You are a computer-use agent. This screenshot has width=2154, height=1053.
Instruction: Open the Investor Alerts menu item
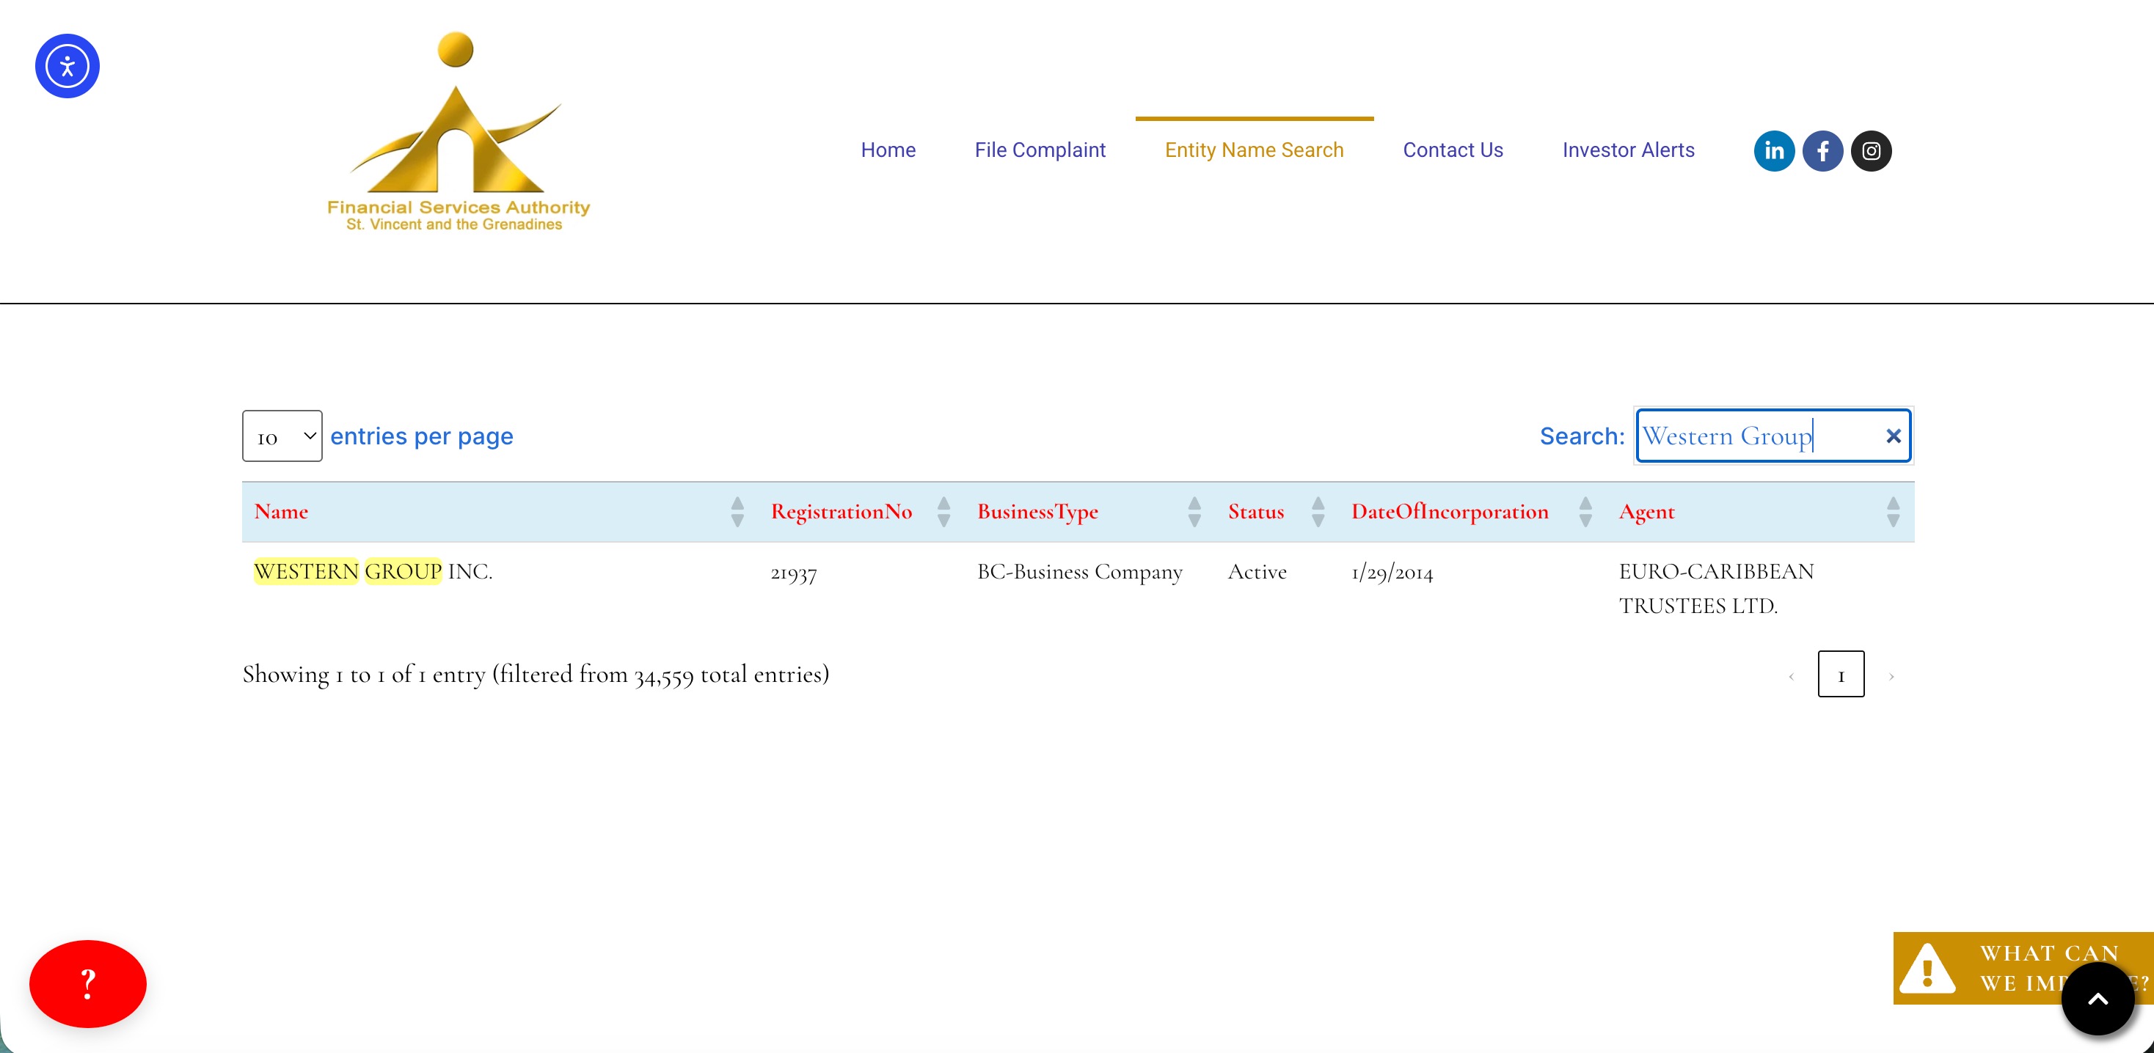1628,150
